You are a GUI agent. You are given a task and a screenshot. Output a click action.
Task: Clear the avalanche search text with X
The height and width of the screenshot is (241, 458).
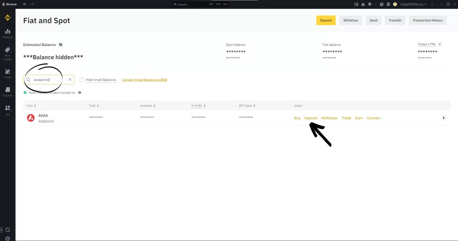[70, 80]
